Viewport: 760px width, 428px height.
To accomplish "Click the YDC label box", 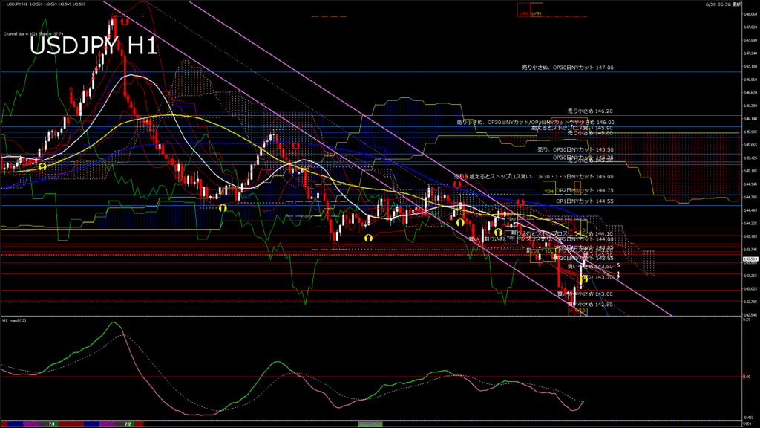I will click(511, 237).
